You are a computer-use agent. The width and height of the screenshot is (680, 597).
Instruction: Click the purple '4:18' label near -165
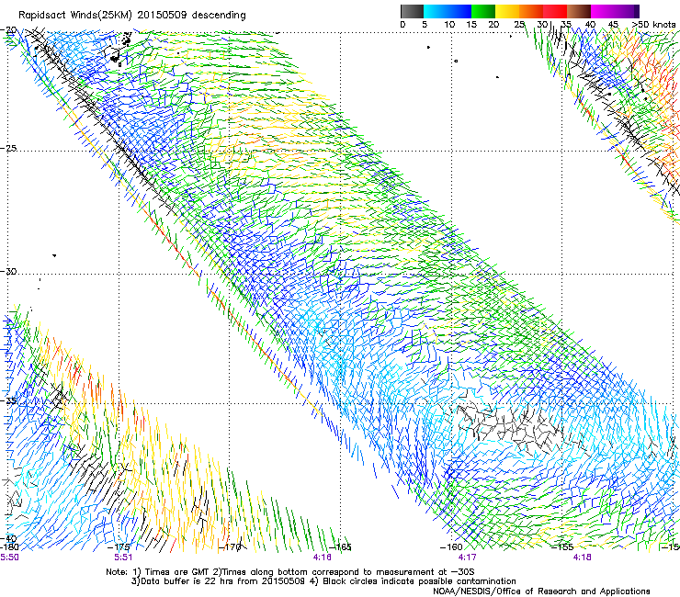tap(322, 558)
